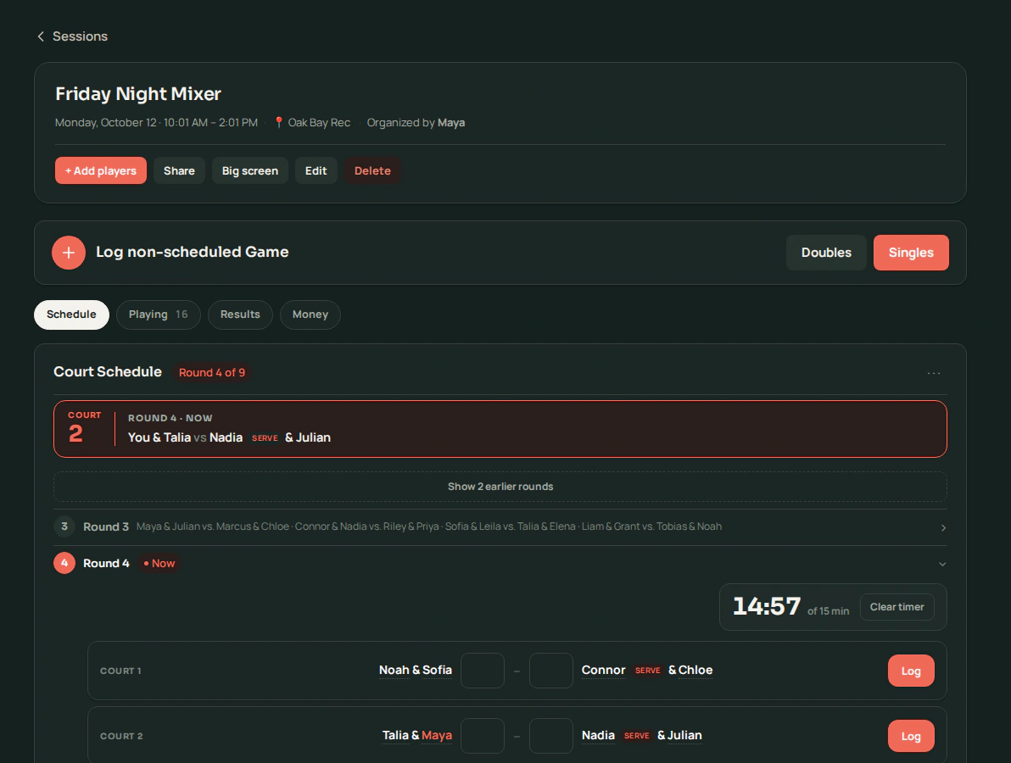Click Connor's name in Court 1

604,671
